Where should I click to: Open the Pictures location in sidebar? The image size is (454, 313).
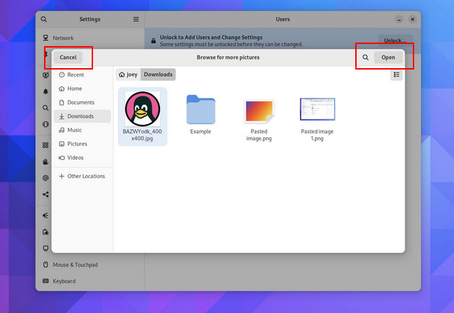pos(77,144)
